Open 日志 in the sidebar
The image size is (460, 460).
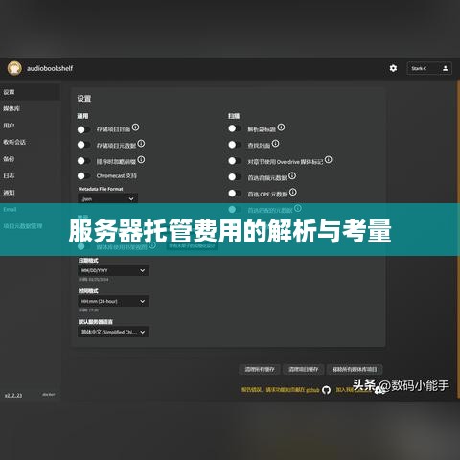[x=30, y=175]
